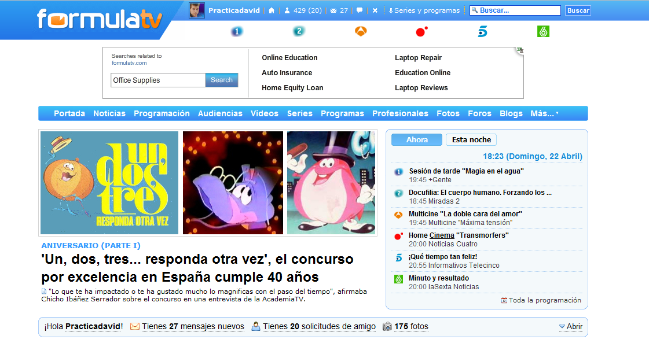Select the Antena 3 channel logo in header

361,32
